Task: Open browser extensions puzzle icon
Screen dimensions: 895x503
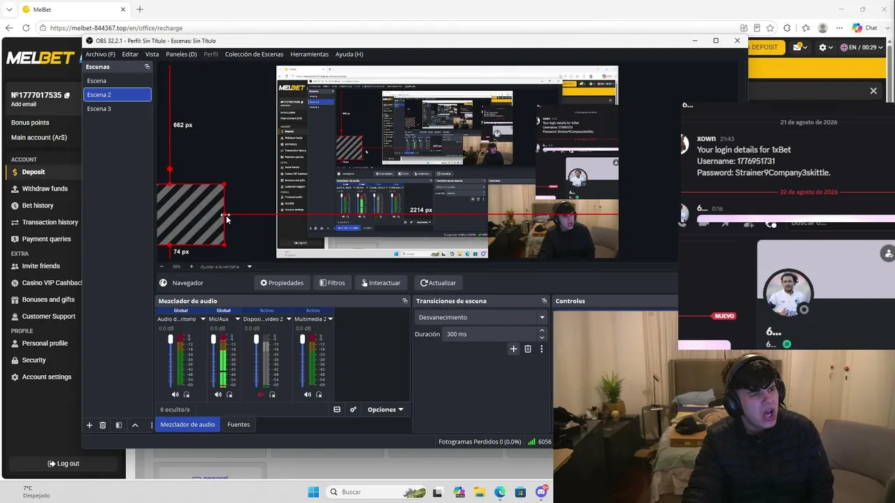Action: [787, 28]
